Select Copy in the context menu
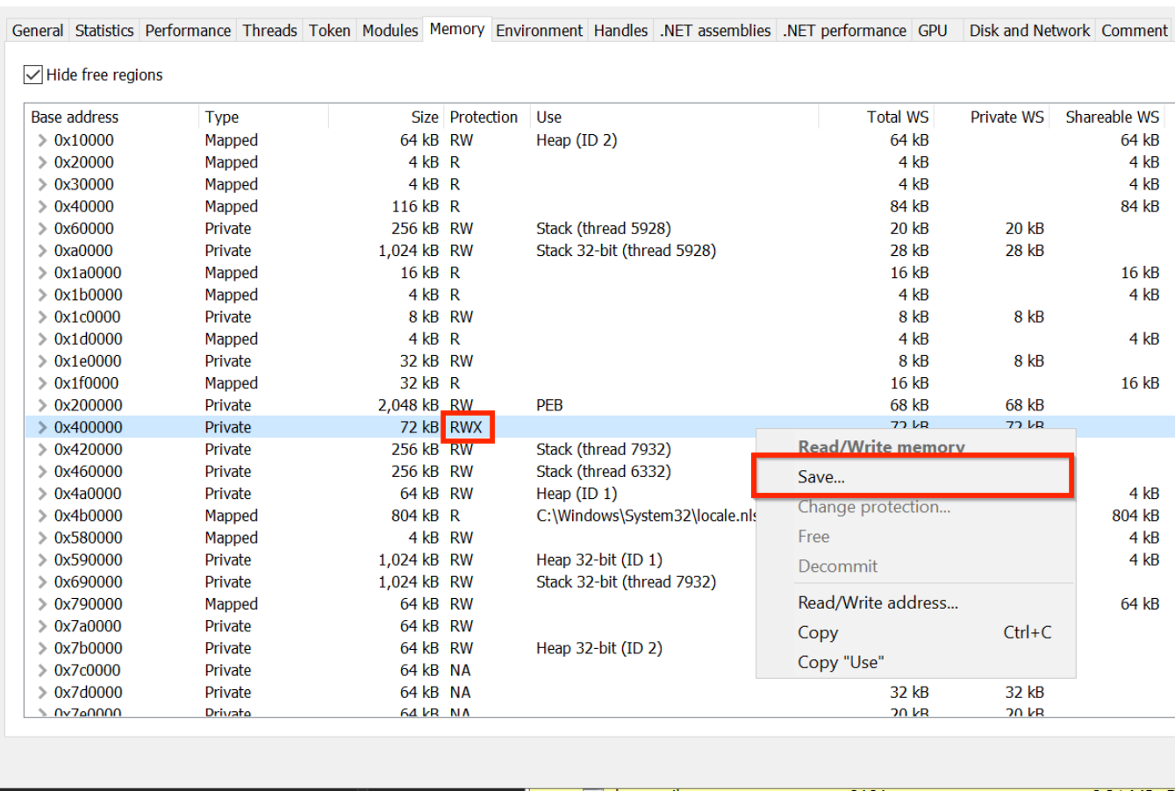This screenshot has width=1175, height=791. 914,632
